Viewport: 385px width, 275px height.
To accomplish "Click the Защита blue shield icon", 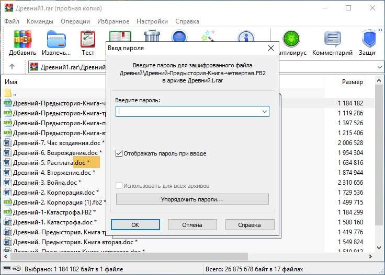I will click(369, 39).
